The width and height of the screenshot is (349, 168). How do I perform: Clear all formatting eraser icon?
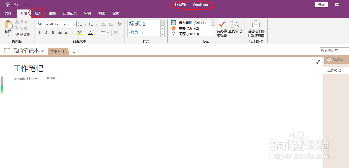click(120, 24)
